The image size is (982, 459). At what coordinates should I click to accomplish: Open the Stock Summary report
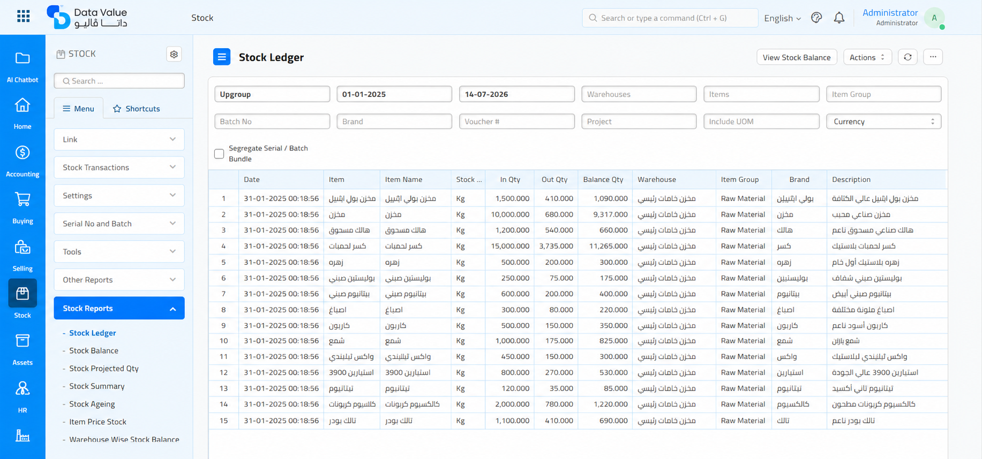click(x=97, y=386)
